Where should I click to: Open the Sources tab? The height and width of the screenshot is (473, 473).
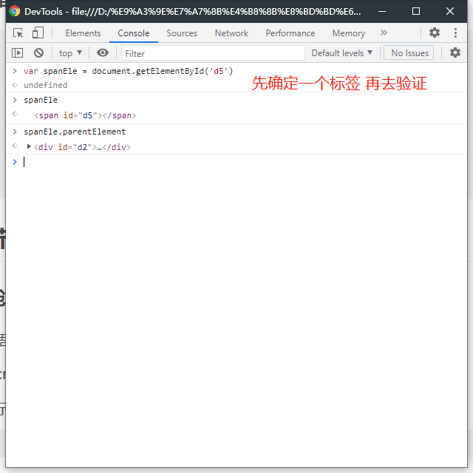[182, 33]
